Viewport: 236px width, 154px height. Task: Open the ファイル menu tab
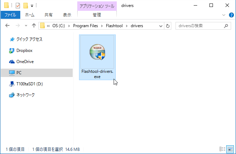(10, 15)
